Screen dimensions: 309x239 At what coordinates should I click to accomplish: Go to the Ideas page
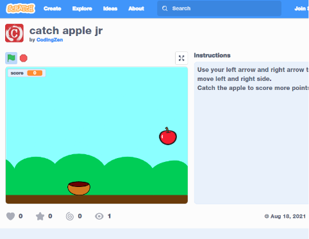pyautogui.click(x=110, y=8)
